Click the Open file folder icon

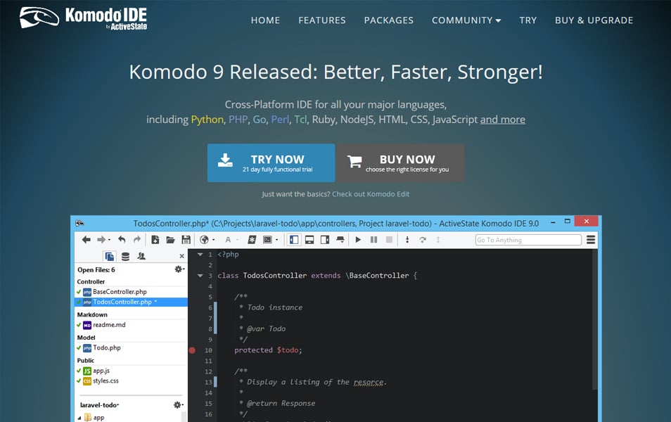click(170, 240)
